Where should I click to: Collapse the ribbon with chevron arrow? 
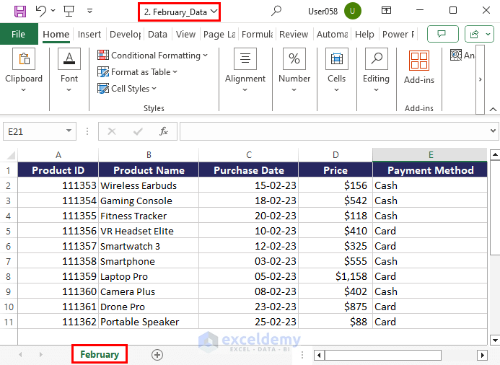click(493, 109)
